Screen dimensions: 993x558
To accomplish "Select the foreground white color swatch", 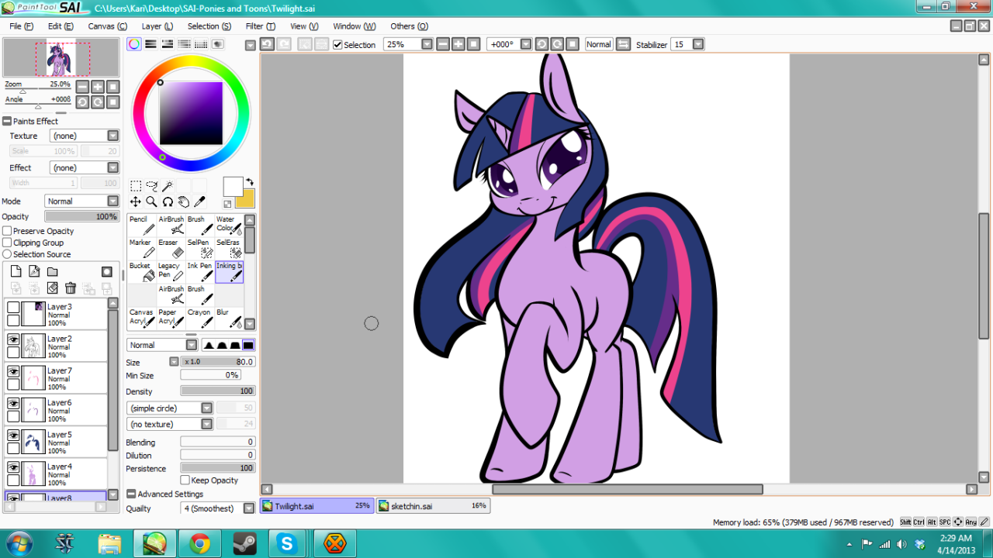I will pos(234,187).
